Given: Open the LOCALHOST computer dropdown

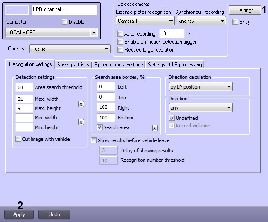Looking at the screenshot, I should [x=51, y=33].
